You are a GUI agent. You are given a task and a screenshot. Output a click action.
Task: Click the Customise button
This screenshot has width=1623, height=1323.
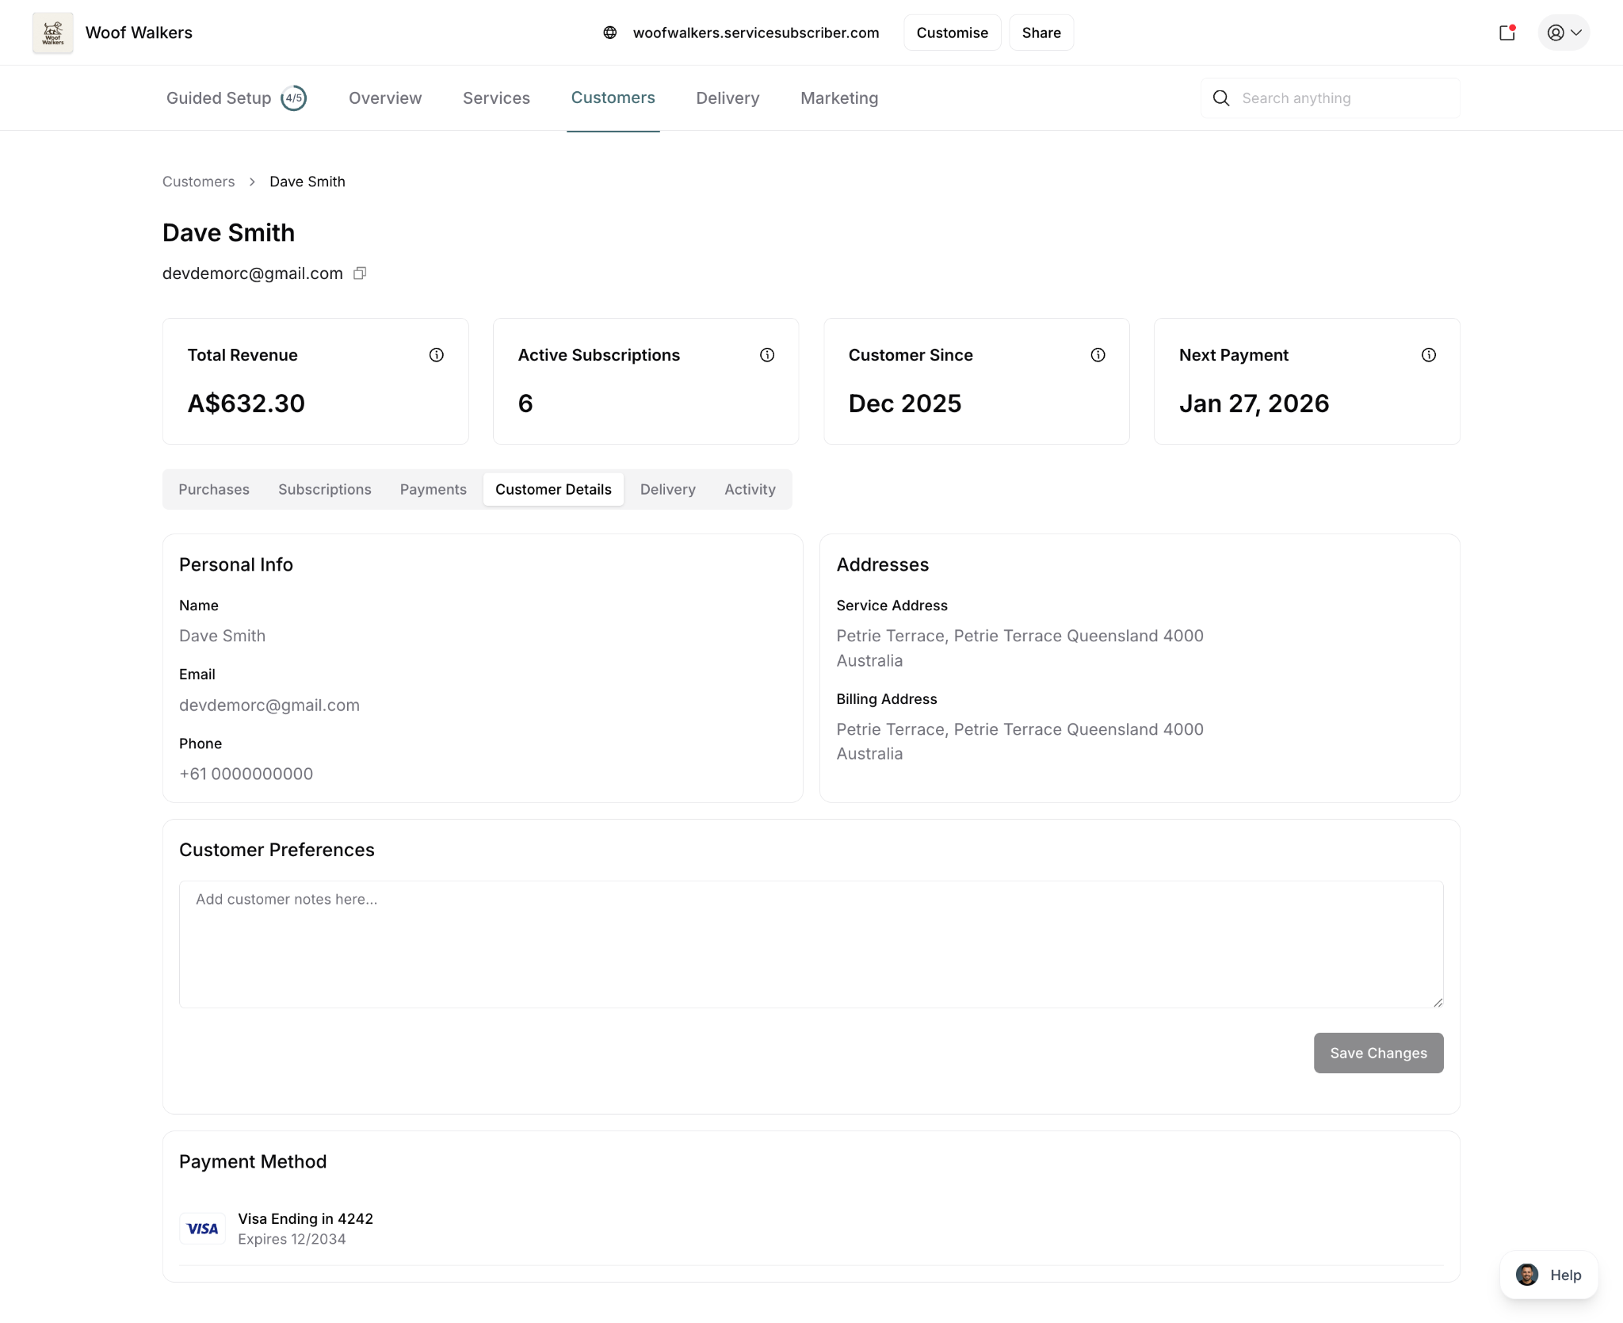(x=952, y=33)
